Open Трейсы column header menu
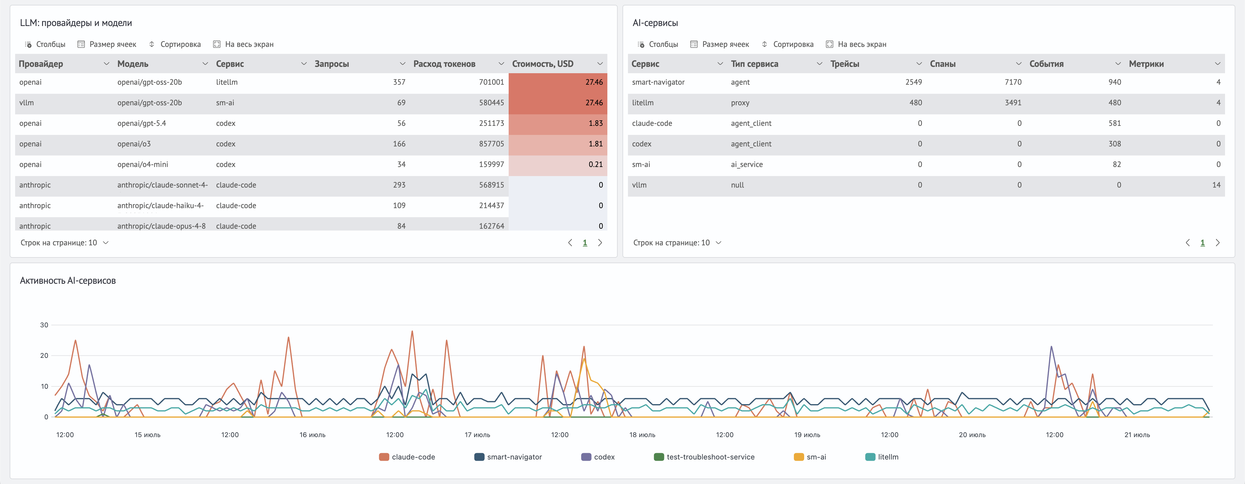This screenshot has width=1245, height=484. 919,64
